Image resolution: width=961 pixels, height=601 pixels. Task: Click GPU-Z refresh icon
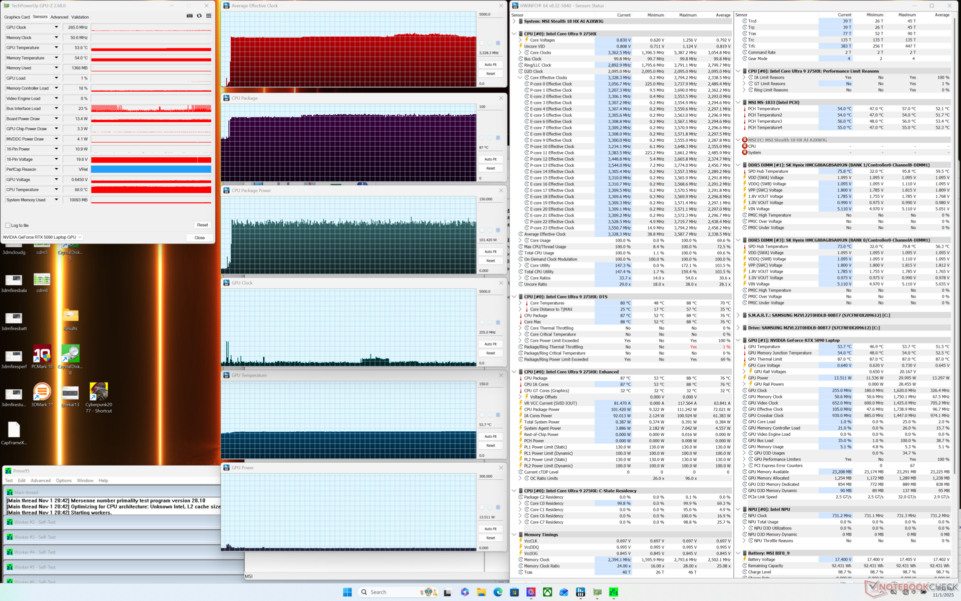[199, 16]
